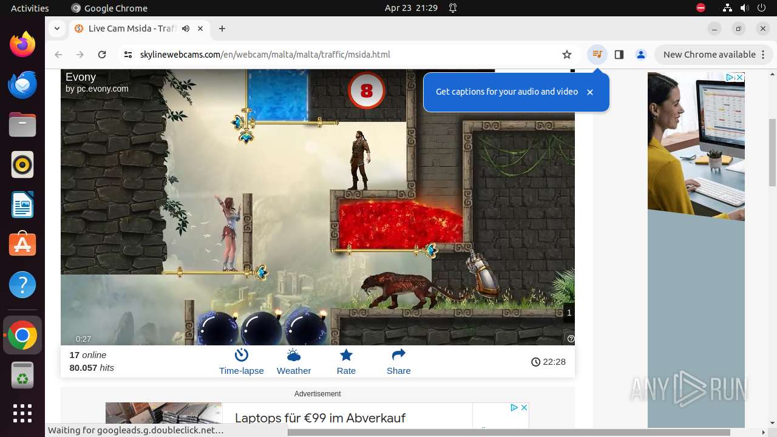This screenshot has height=437, width=777.
Task: Open a new tab with plus button
Action: point(222,29)
